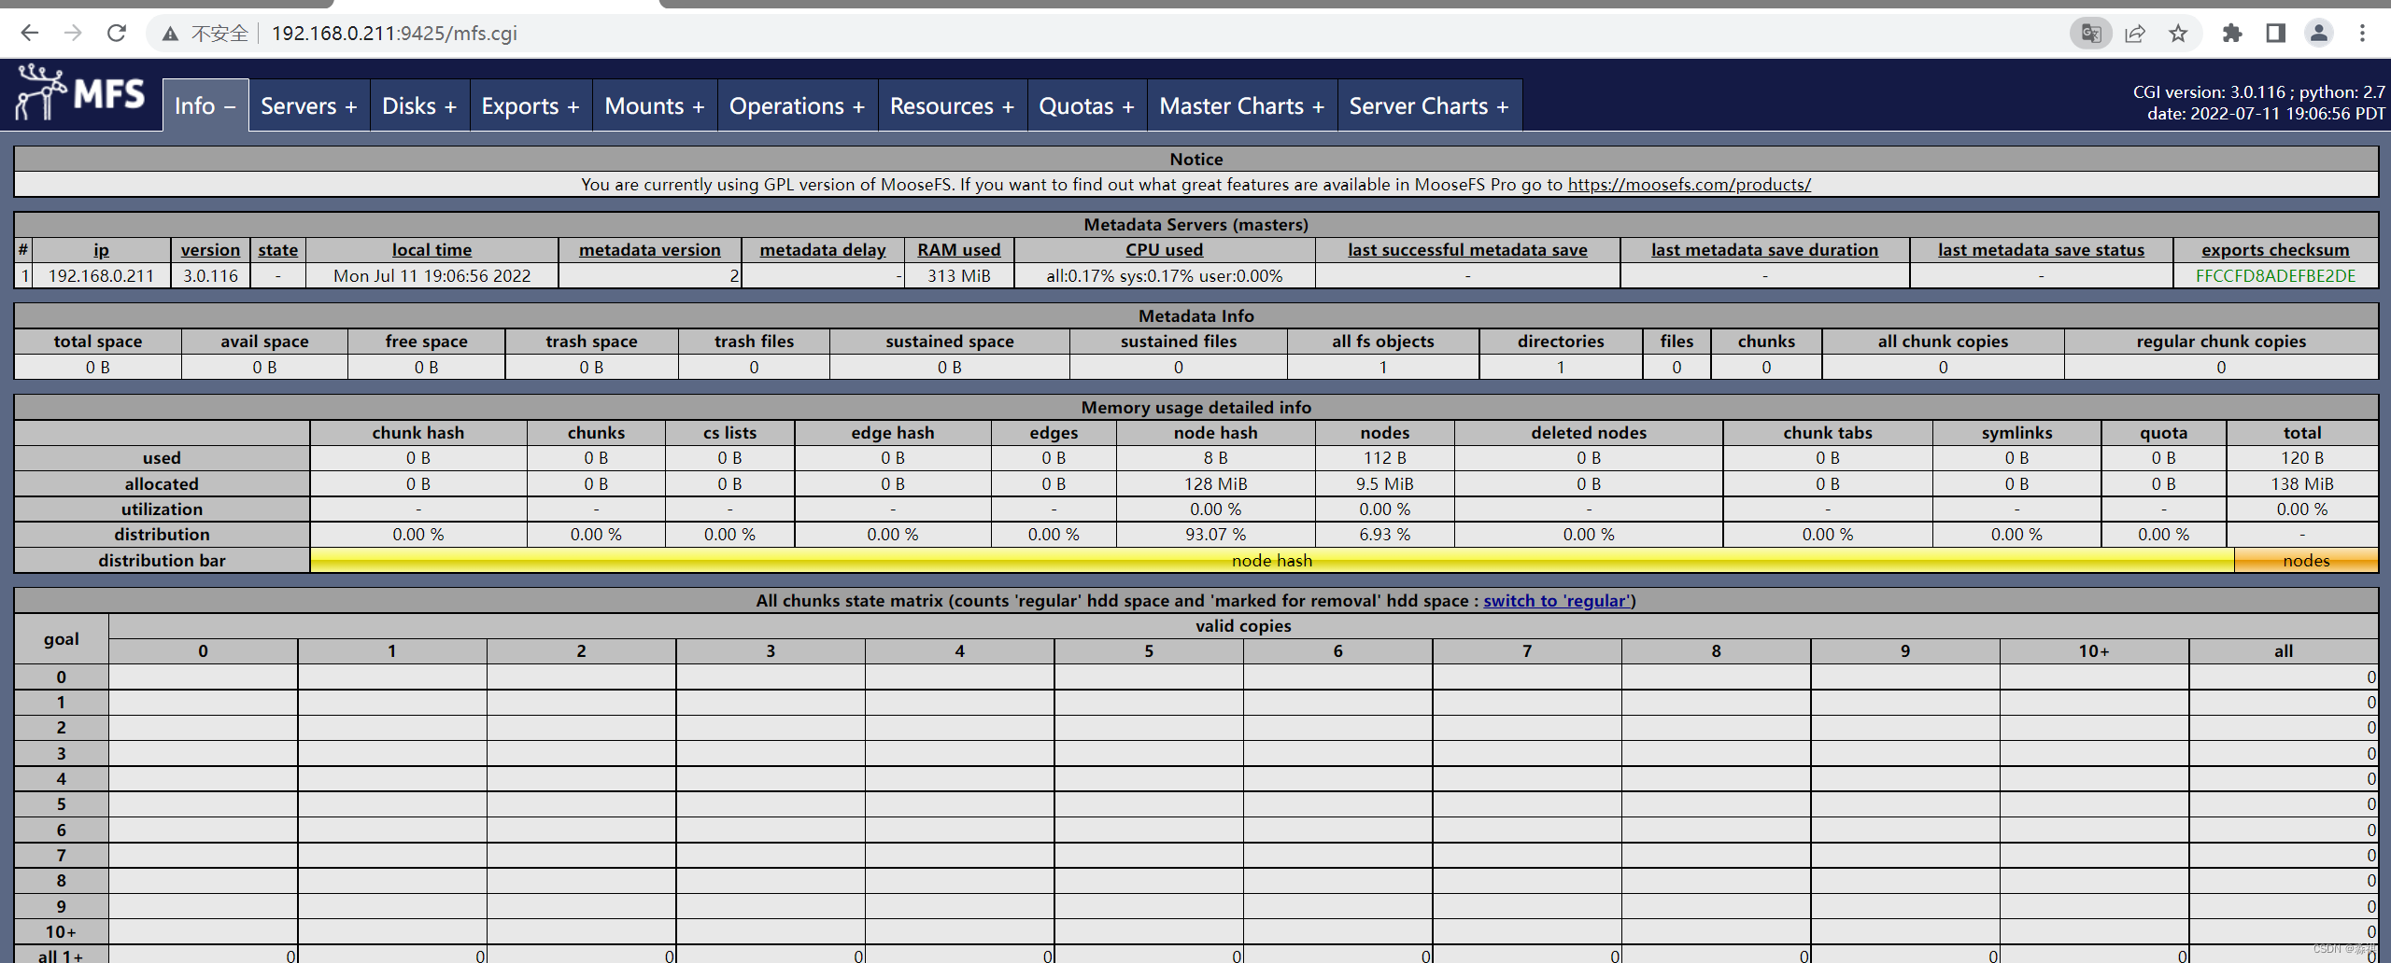
Task: Click the 'all 1+' goal row label
Action: 61,955
